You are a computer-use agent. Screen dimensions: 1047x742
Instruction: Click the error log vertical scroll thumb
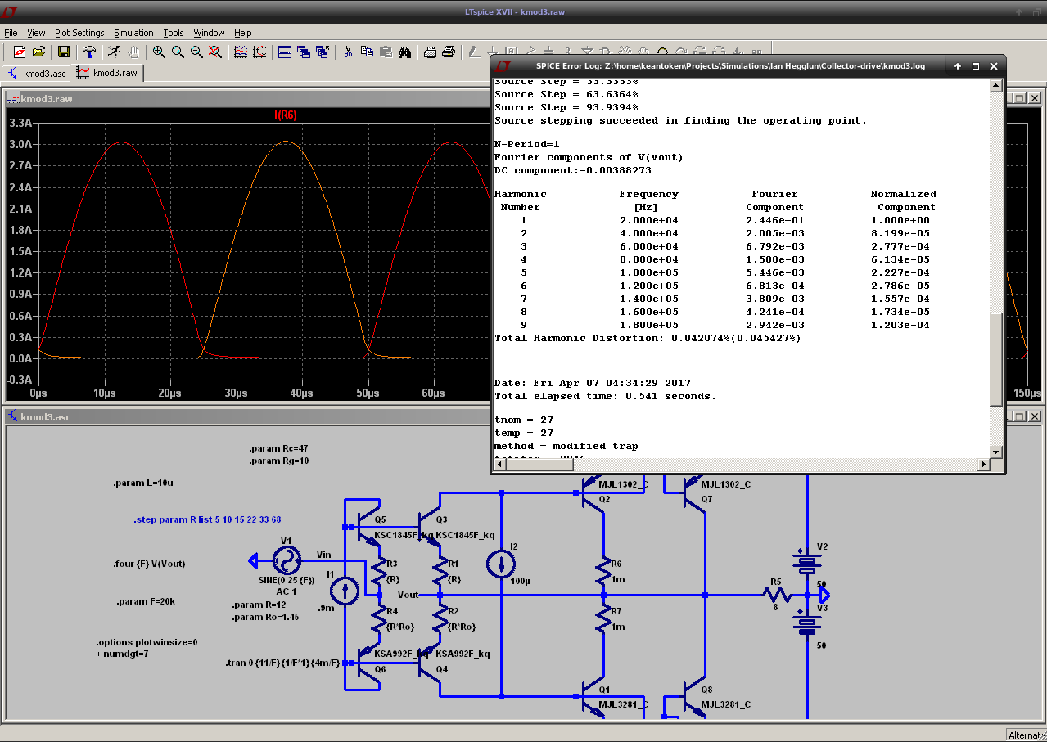tap(995, 359)
